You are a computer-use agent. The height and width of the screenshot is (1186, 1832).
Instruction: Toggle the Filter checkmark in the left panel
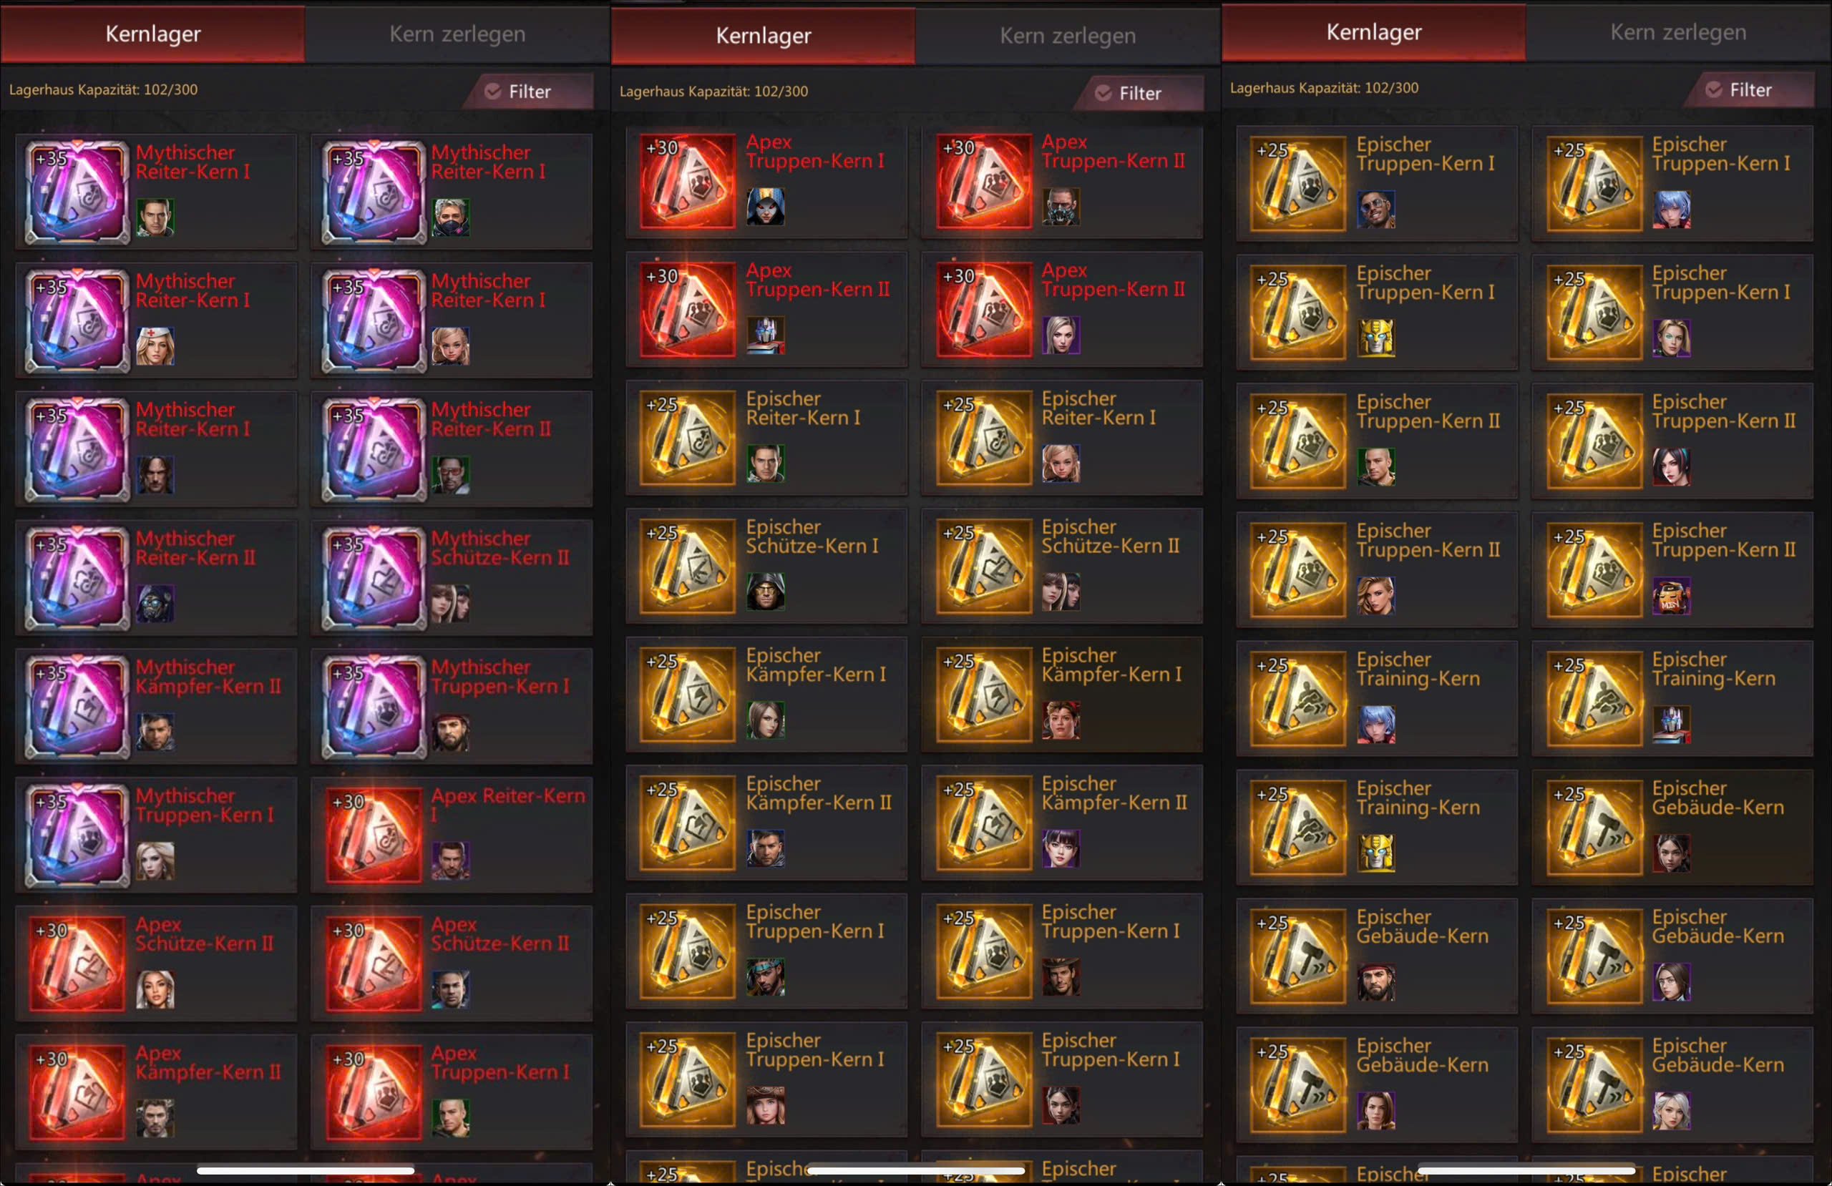(492, 91)
